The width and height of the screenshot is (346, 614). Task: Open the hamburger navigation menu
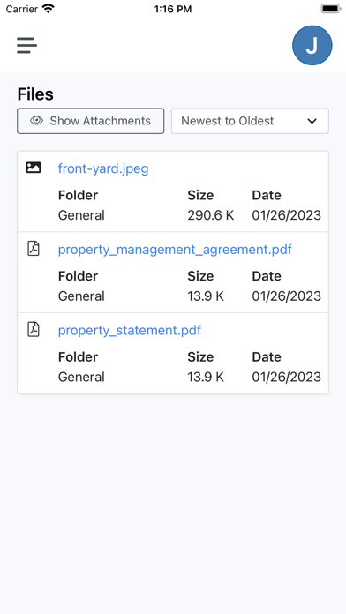click(x=26, y=45)
